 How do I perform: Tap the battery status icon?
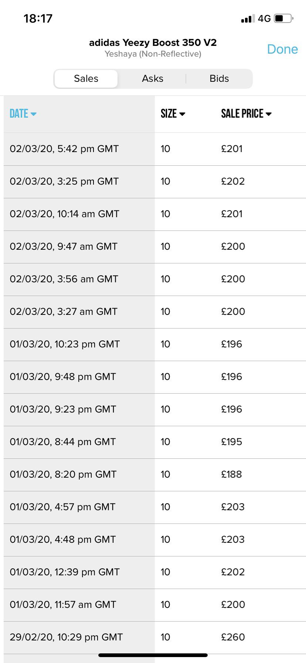(283, 18)
